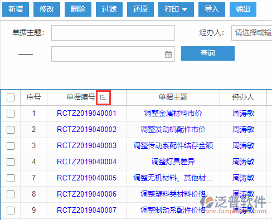Click the 修改 toolbar button
Screen dimensions: 272x220
coord(47,9)
